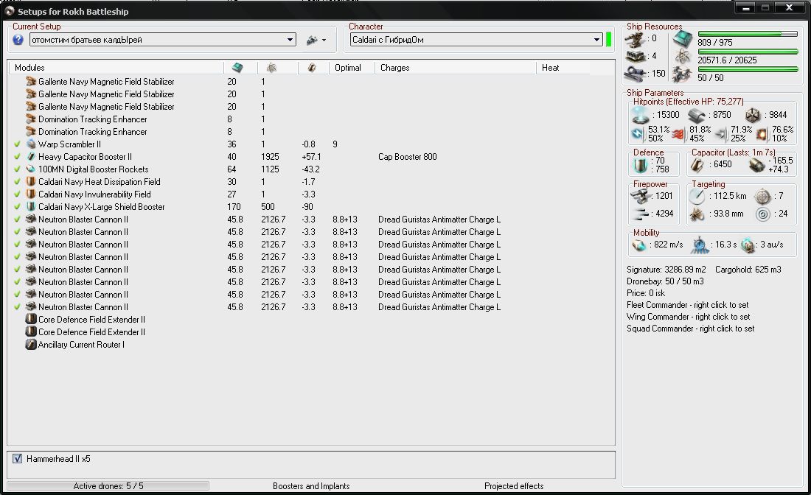
Task: Select the Heavy Capacitor Booster II icon
Action: click(31, 157)
